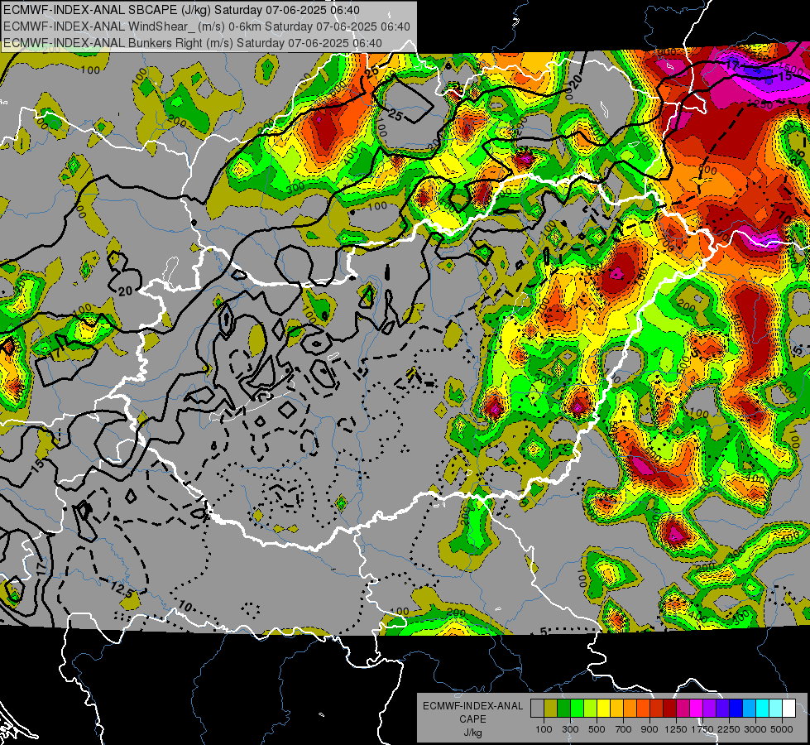This screenshot has height=745, width=810.
Task: Click the 2250 tick label in the legend
Action: (x=728, y=729)
